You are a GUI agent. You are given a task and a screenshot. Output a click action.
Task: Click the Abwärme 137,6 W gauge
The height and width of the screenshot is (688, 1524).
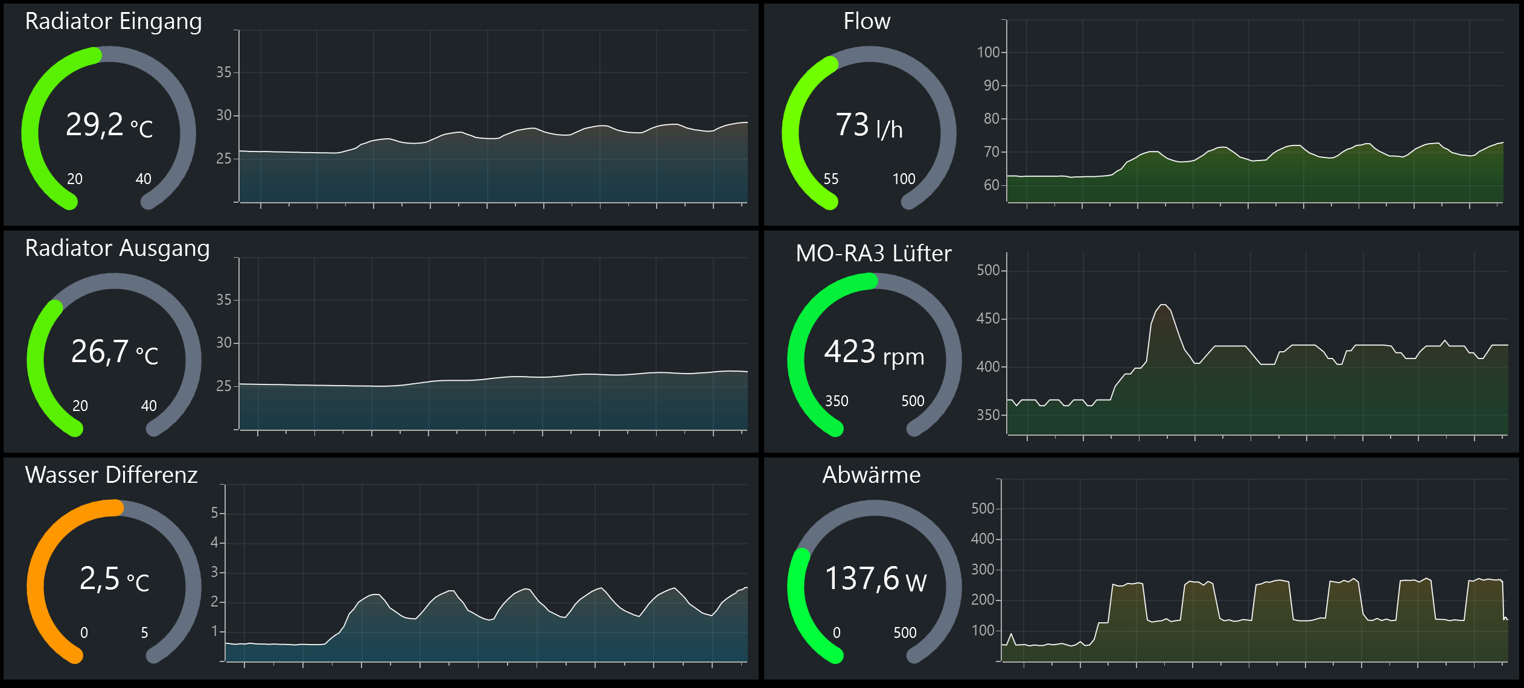coord(875,579)
